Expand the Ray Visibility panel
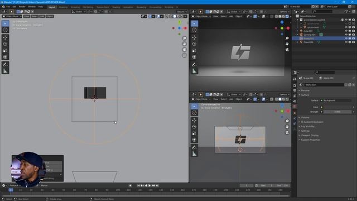Viewport: 357px width, 201px height. click(307, 127)
